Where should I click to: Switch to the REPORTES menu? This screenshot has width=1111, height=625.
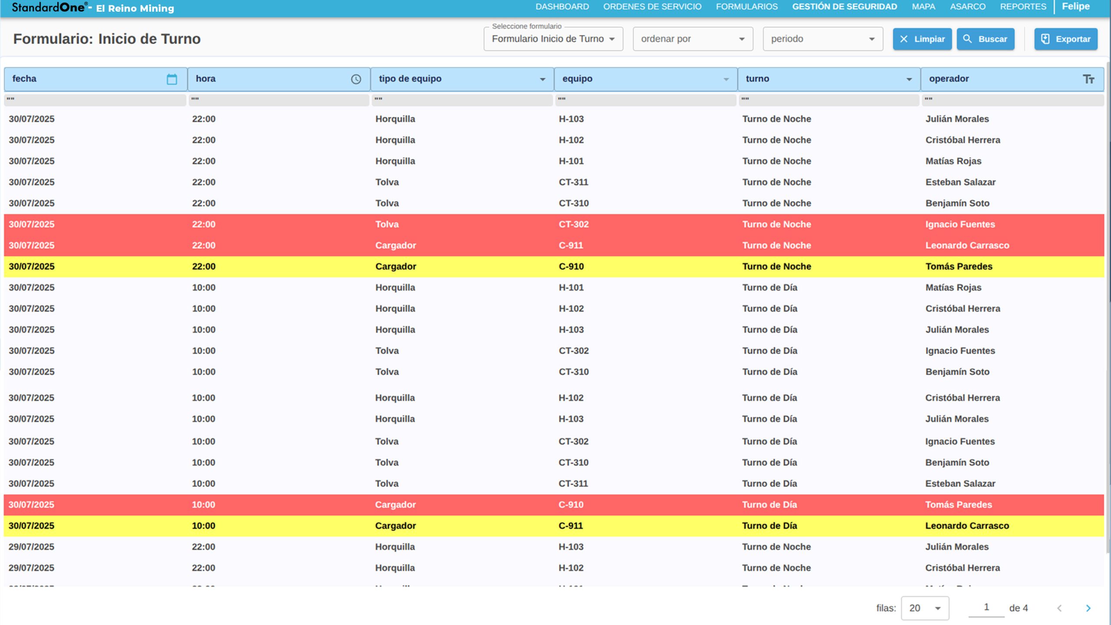pos(1023,7)
